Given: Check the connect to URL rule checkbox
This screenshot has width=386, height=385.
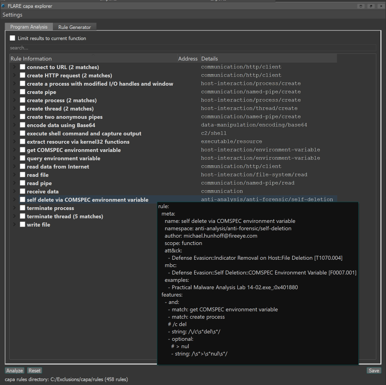Looking at the screenshot, I should (22, 67).
